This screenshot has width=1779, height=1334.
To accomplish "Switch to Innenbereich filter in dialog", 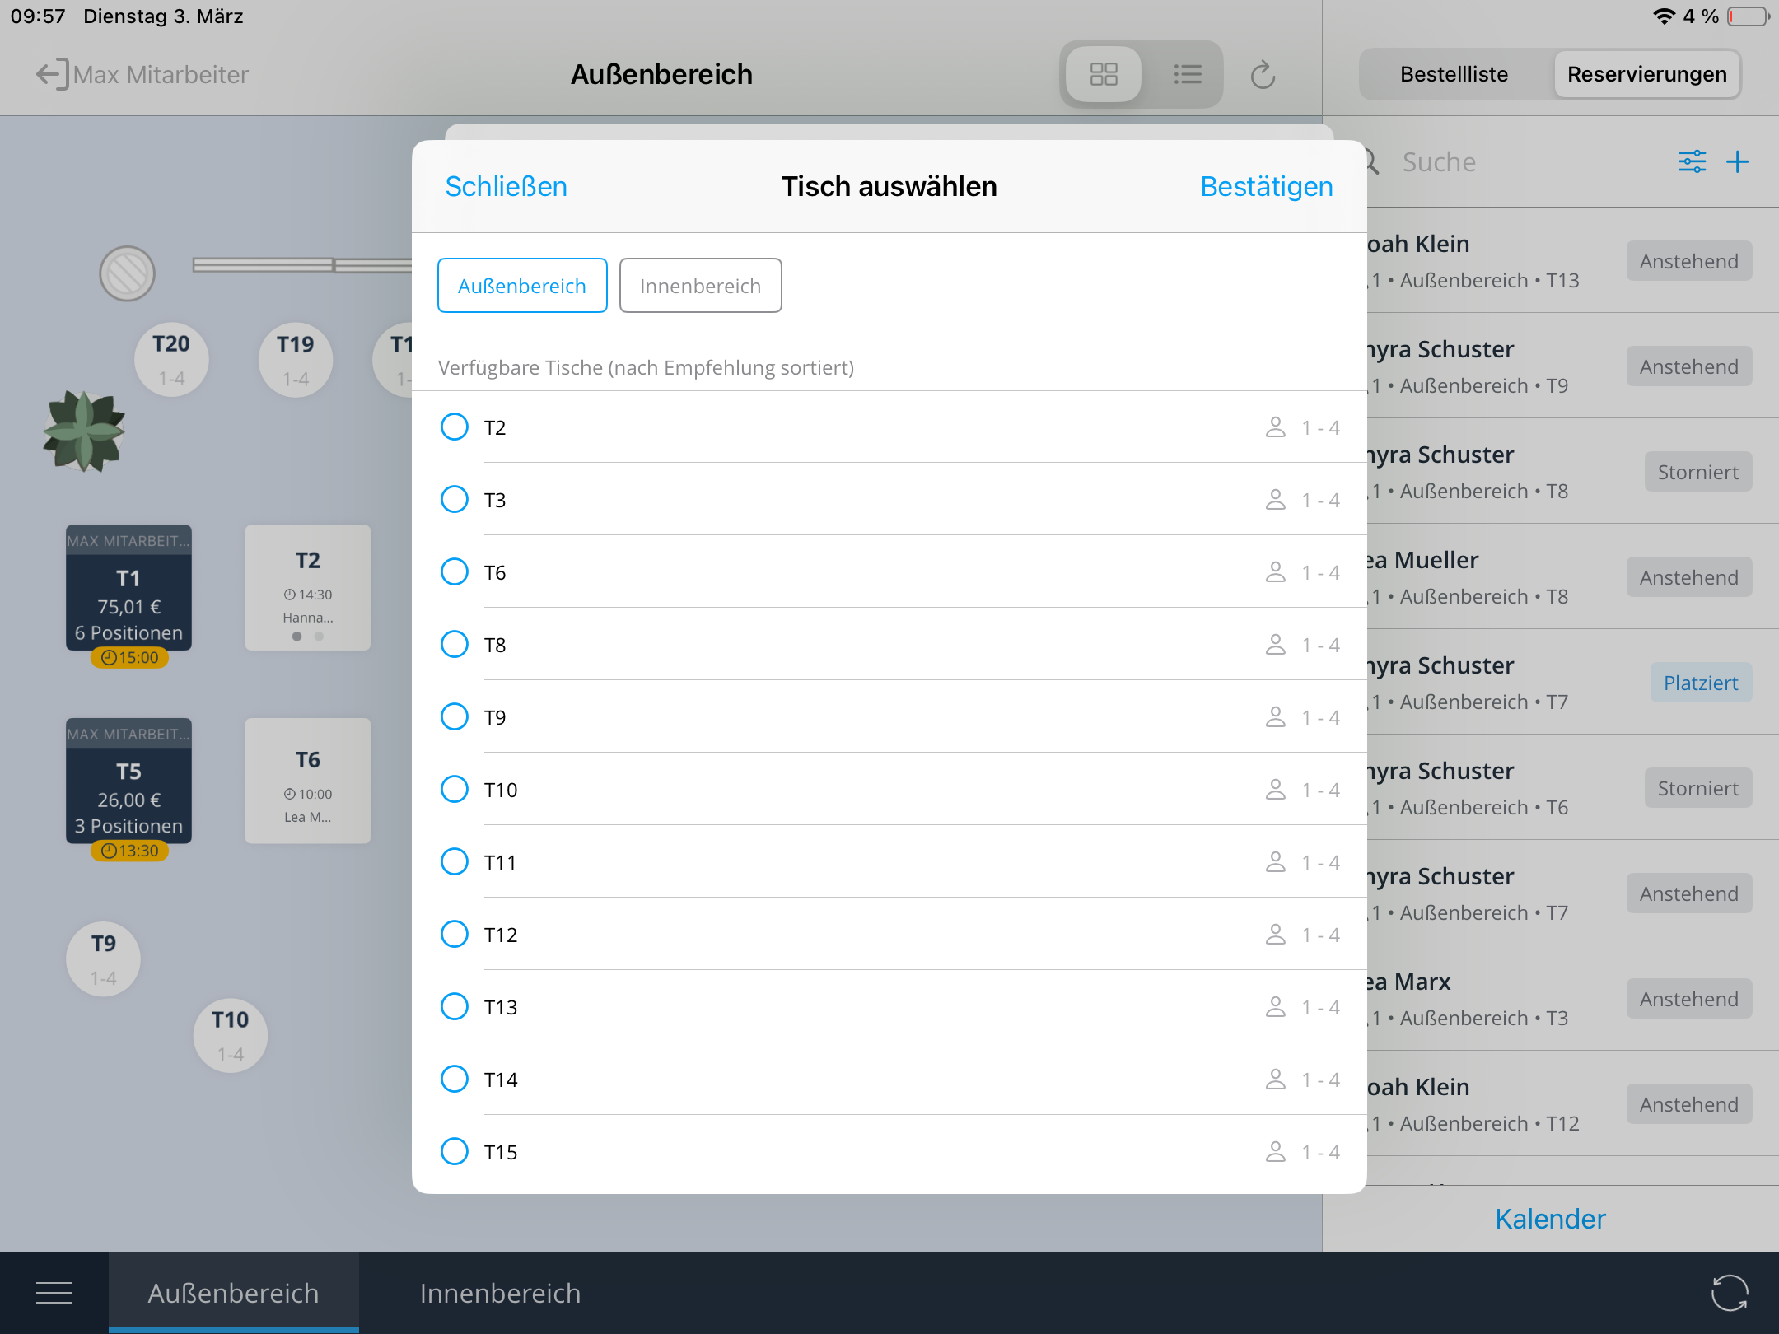I will 700,286.
